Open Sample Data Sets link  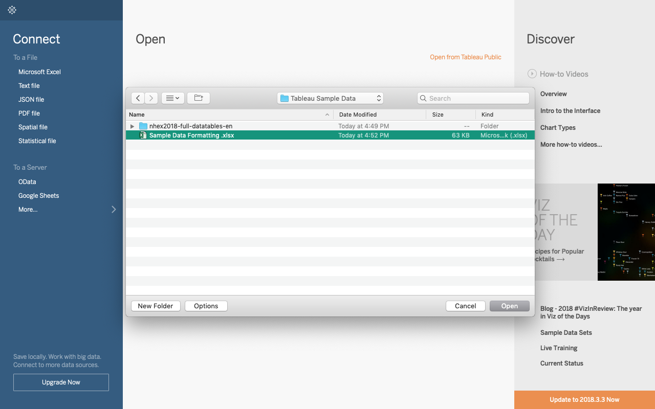(x=566, y=333)
